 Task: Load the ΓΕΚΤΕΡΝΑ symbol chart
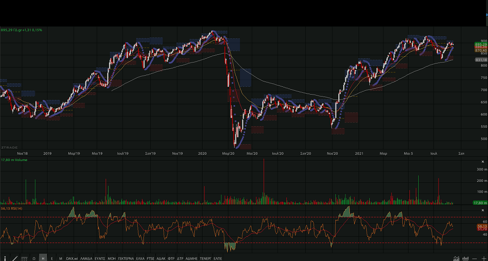coord(126,258)
